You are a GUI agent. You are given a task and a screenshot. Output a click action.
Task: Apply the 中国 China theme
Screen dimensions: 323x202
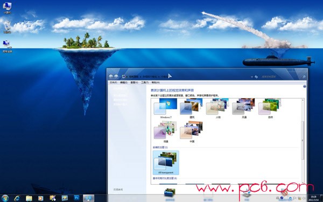tap(192, 132)
